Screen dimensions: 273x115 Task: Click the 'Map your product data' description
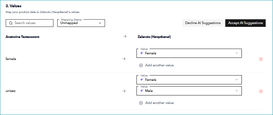point(43,12)
